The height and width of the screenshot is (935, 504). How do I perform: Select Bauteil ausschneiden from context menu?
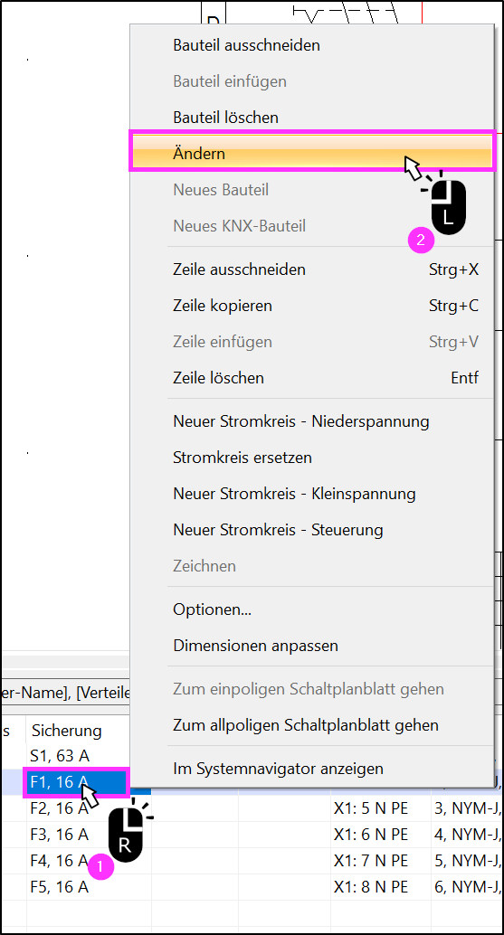click(312, 45)
